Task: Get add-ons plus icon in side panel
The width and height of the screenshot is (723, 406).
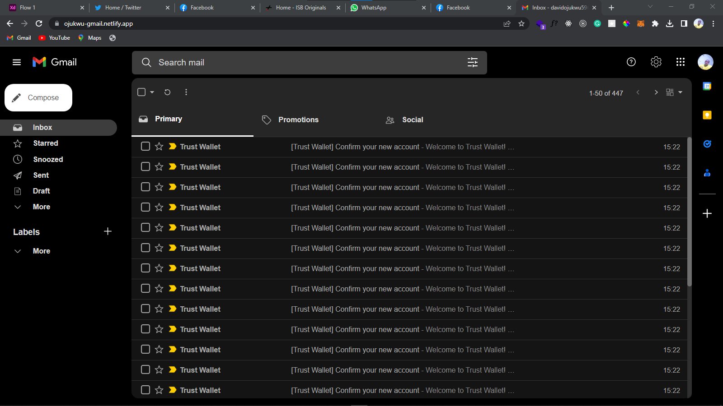Action: tap(707, 213)
